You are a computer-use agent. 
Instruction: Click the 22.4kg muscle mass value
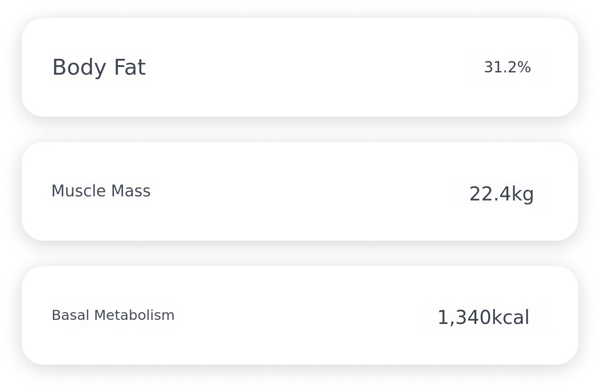[x=502, y=195]
